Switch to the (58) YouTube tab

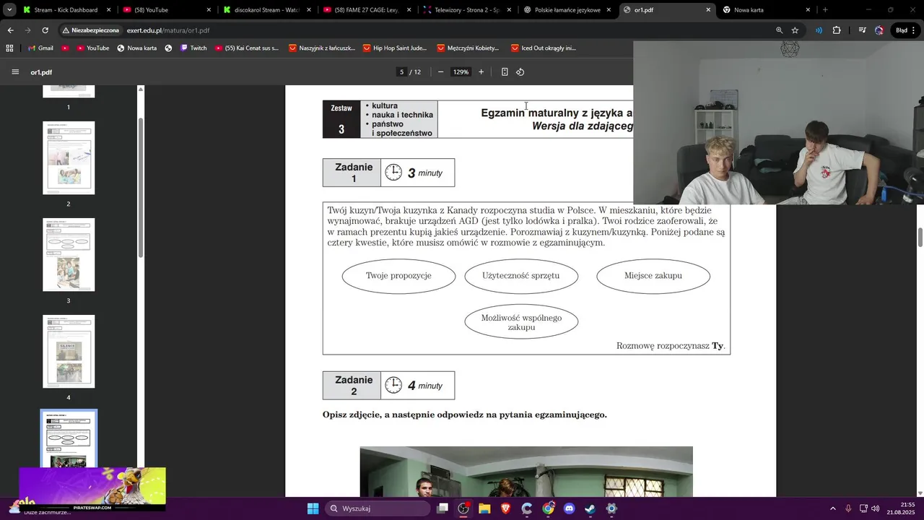166,10
